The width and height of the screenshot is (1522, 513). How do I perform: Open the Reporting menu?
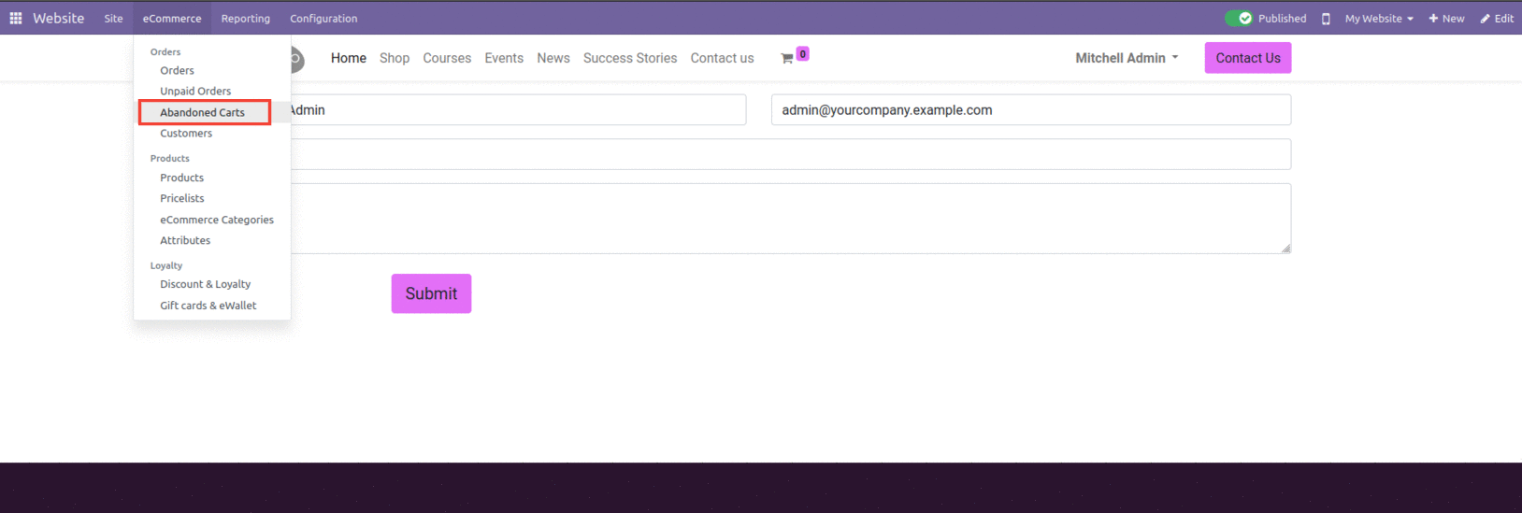[x=246, y=18]
